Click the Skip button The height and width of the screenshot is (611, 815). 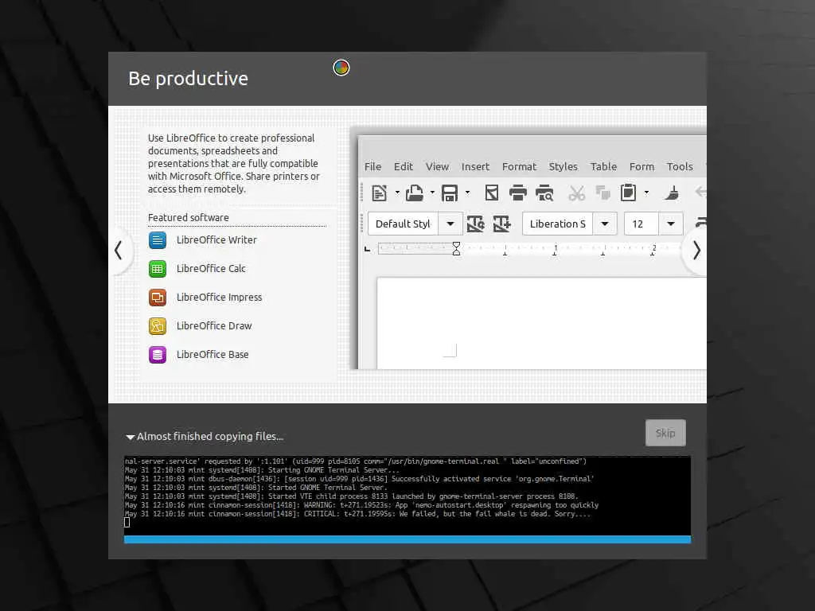point(665,433)
